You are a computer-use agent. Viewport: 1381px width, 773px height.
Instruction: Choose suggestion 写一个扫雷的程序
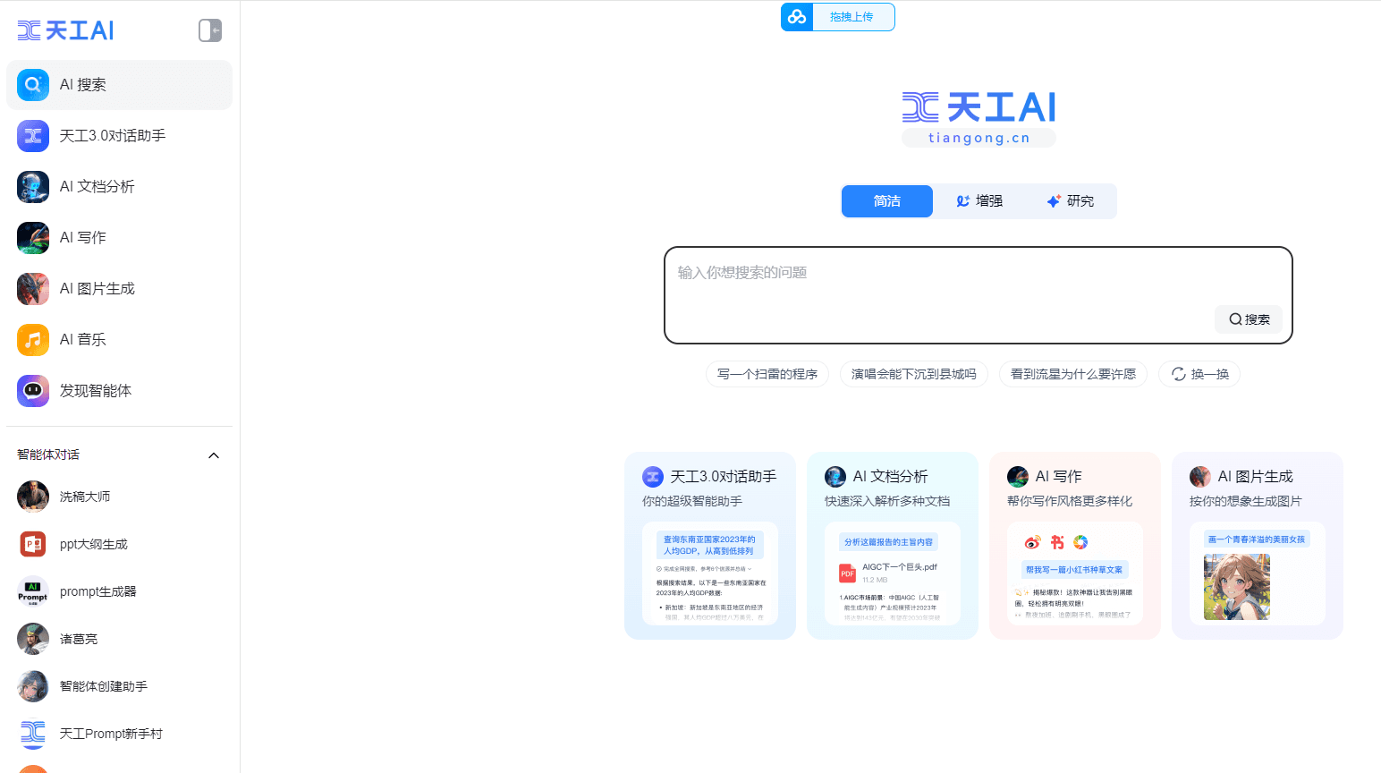click(767, 374)
